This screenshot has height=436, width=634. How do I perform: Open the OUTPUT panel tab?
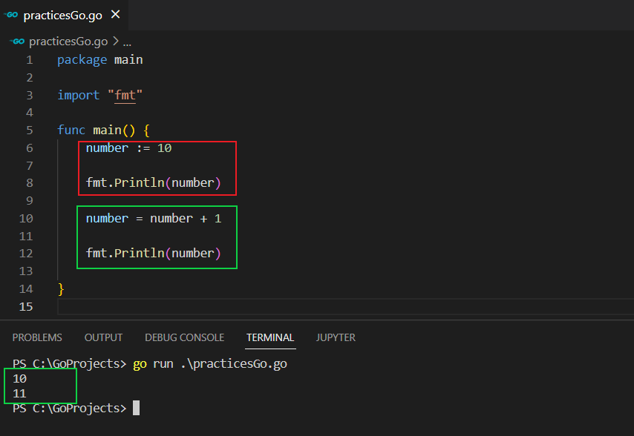click(x=103, y=337)
